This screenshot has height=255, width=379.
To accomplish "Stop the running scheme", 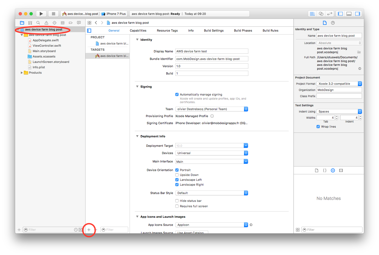I will 54,14.
